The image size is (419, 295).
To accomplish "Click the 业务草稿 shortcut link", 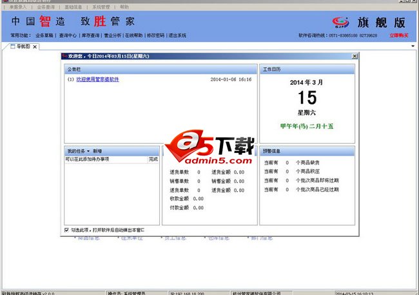I will 44,36.
